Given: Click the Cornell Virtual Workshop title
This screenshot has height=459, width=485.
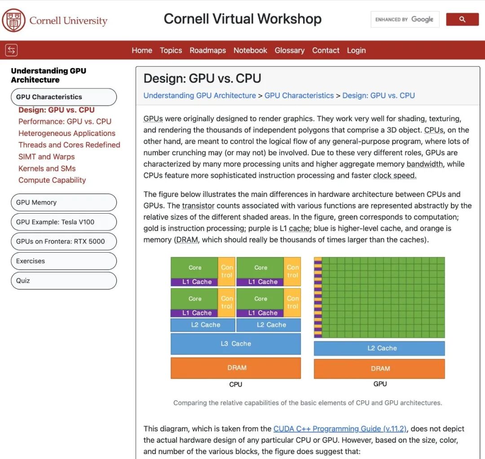Looking at the screenshot, I should coord(242,19).
